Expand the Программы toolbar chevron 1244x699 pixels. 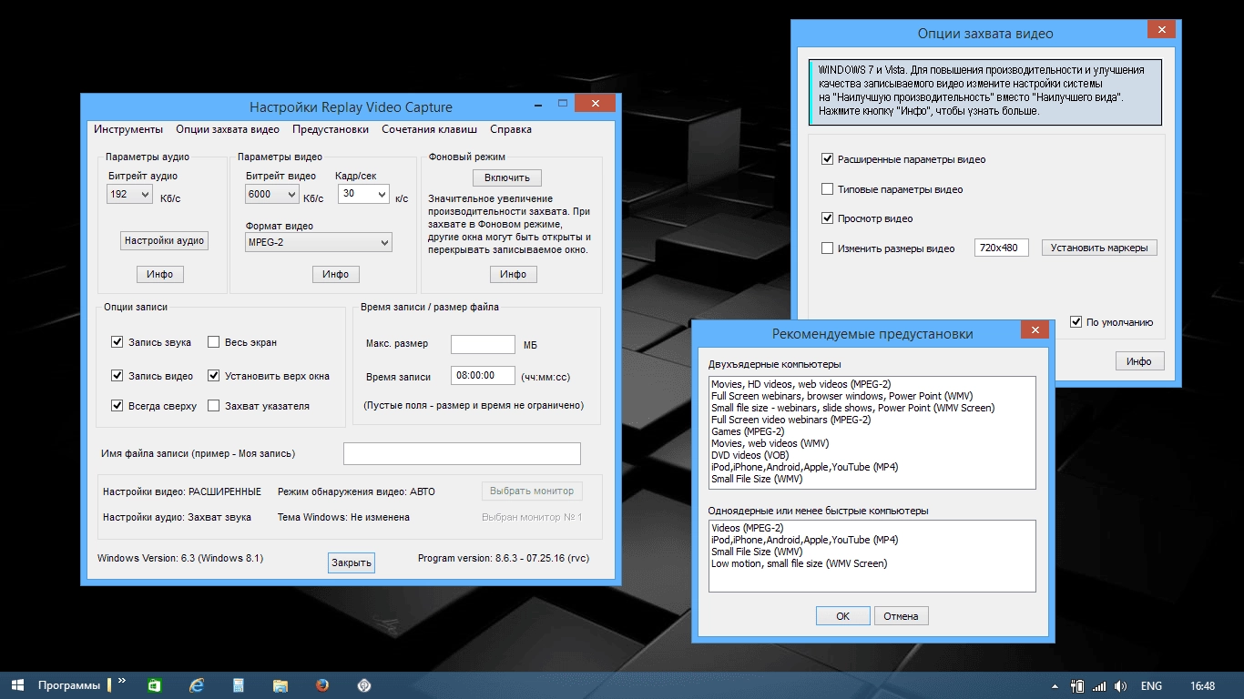click(x=122, y=680)
